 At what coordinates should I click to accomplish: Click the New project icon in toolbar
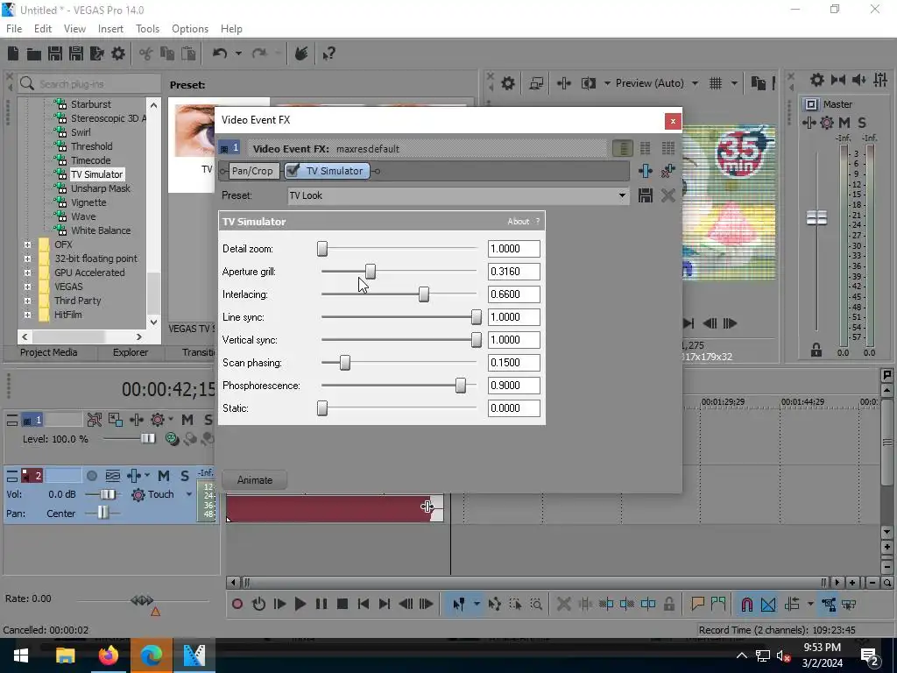[x=13, y=53]
